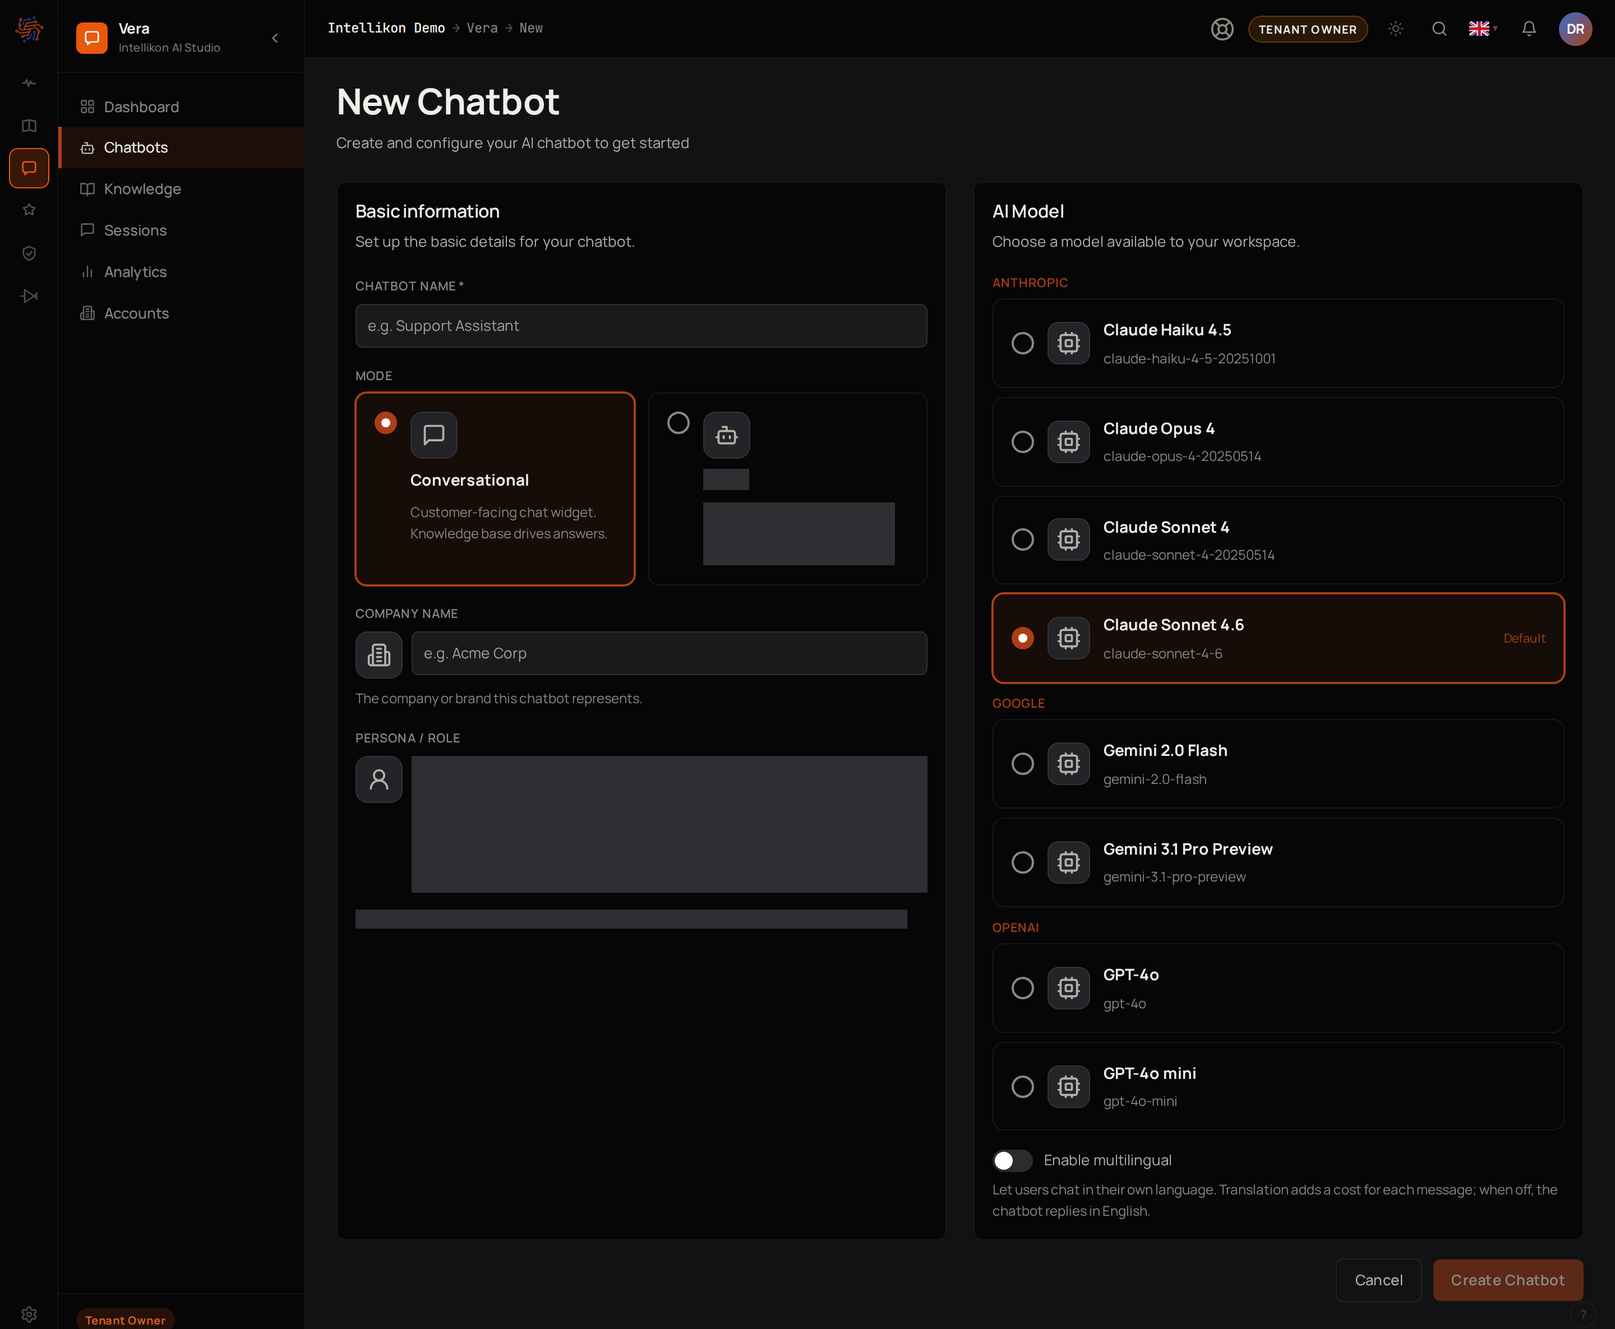
Task: Click the Intellikon logo icon
Action: [x=29, y=29]
